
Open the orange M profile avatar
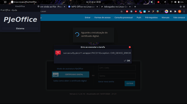click(179, 12)
